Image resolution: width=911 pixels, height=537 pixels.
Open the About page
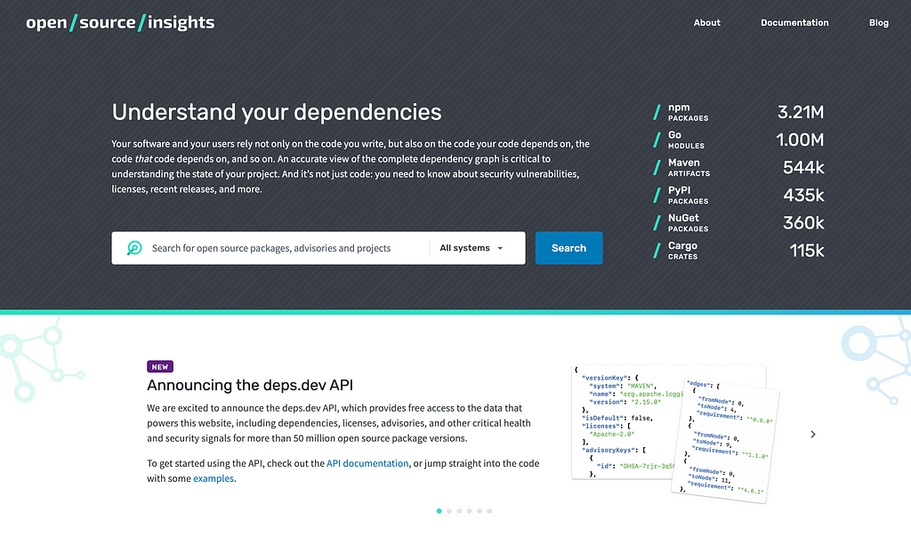click(x=706, y=22)
